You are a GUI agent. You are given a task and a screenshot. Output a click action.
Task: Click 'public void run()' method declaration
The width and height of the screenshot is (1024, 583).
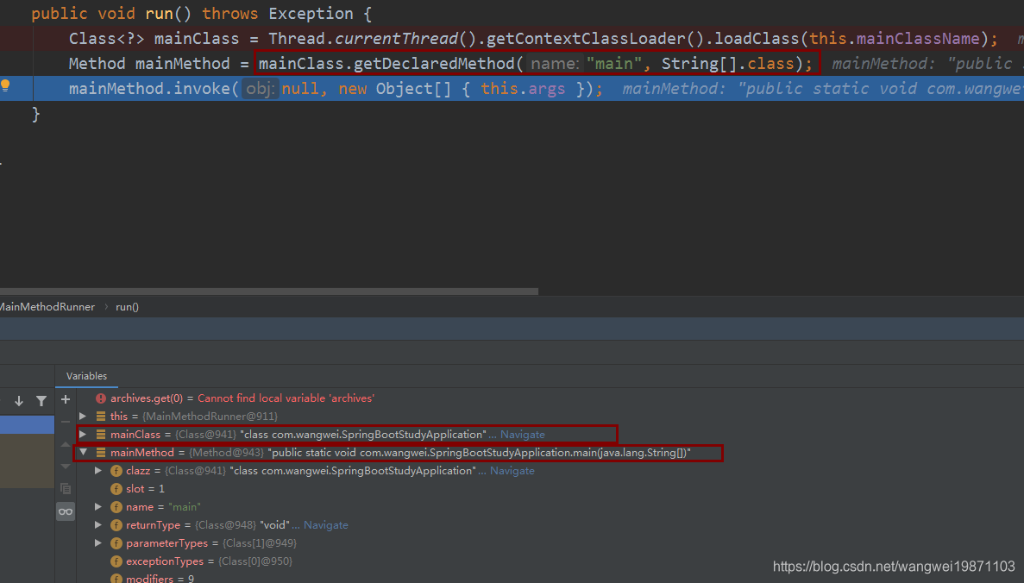pyautogui.click(x=111, y=14)
